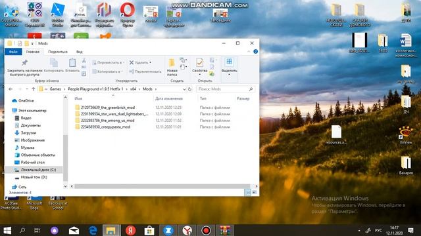Open the Opera browser desktop shortcut

tap(128, 15)
